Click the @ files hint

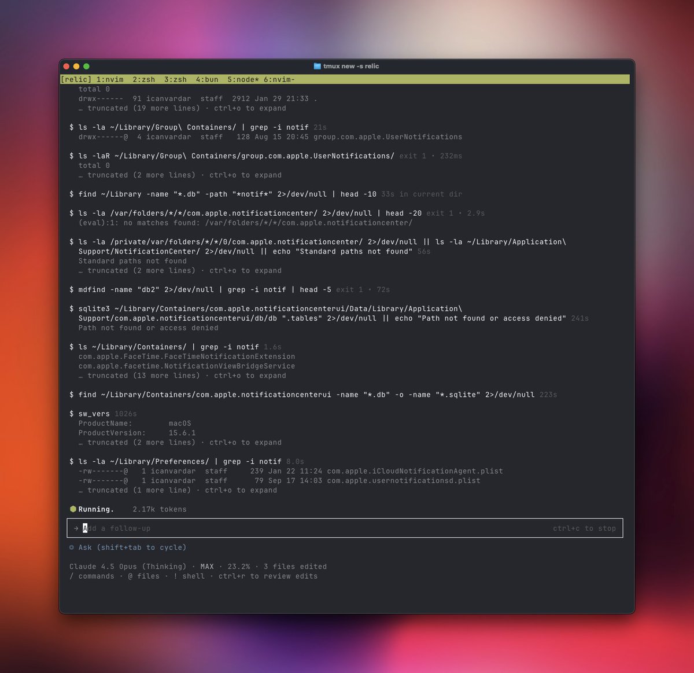pyautogui.click(x=143, y=576)
